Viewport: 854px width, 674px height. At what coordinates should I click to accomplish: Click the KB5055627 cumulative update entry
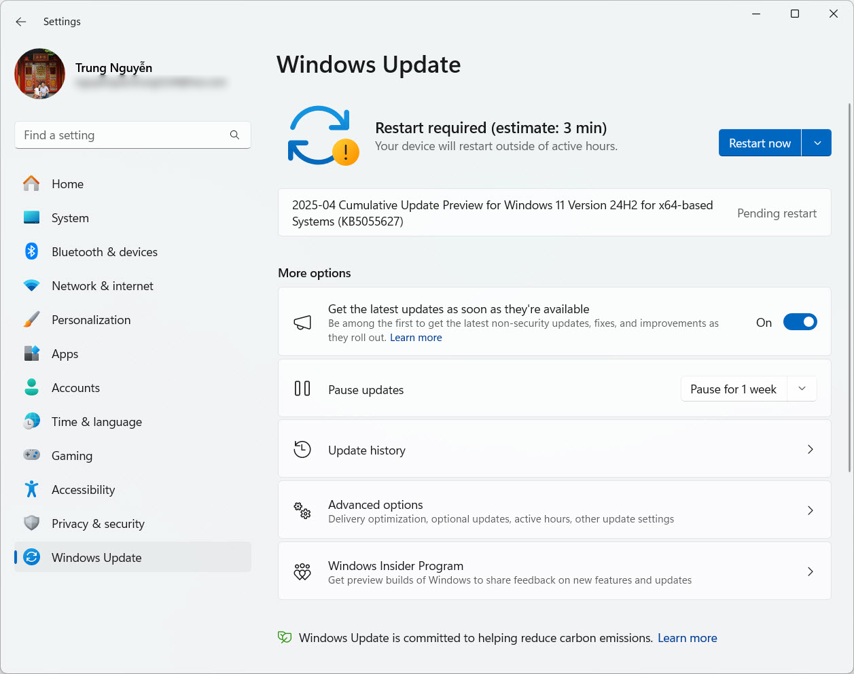point(554,213)
